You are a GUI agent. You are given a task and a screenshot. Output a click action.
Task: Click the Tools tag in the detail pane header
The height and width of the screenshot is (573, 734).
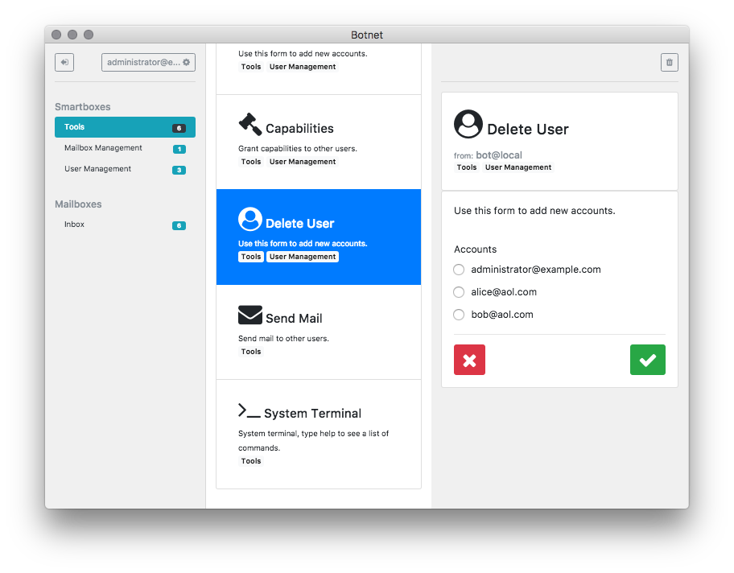pos(467,167)
